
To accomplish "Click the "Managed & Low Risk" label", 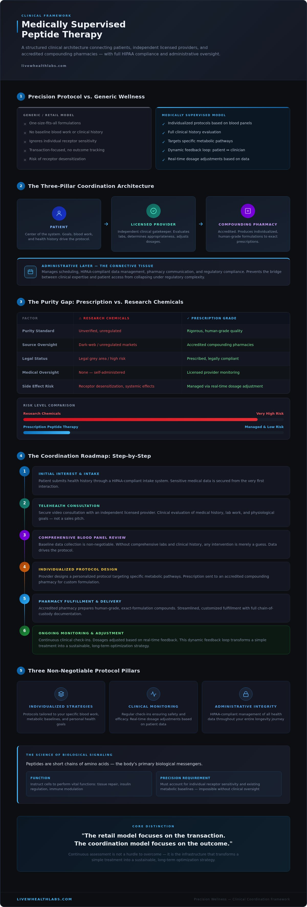I will 264,427.
